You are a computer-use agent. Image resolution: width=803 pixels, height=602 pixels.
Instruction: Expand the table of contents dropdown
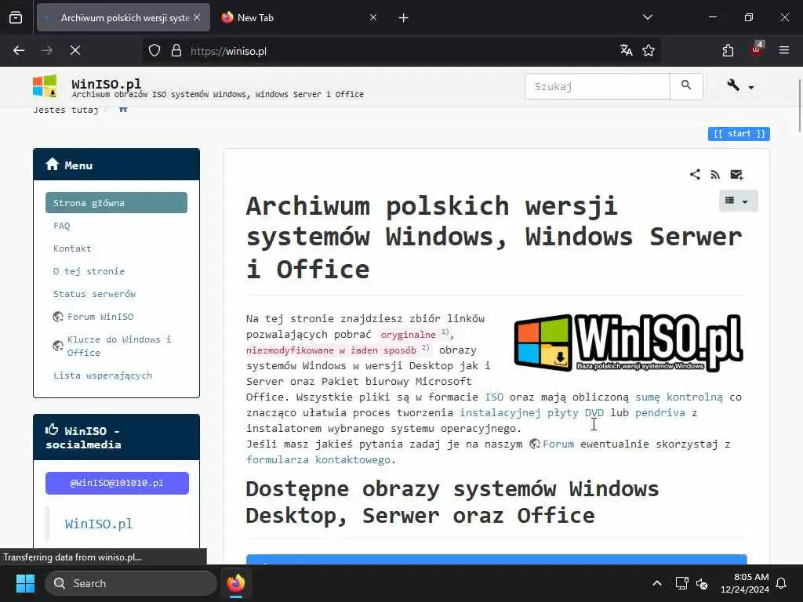[x=737, y=201]
